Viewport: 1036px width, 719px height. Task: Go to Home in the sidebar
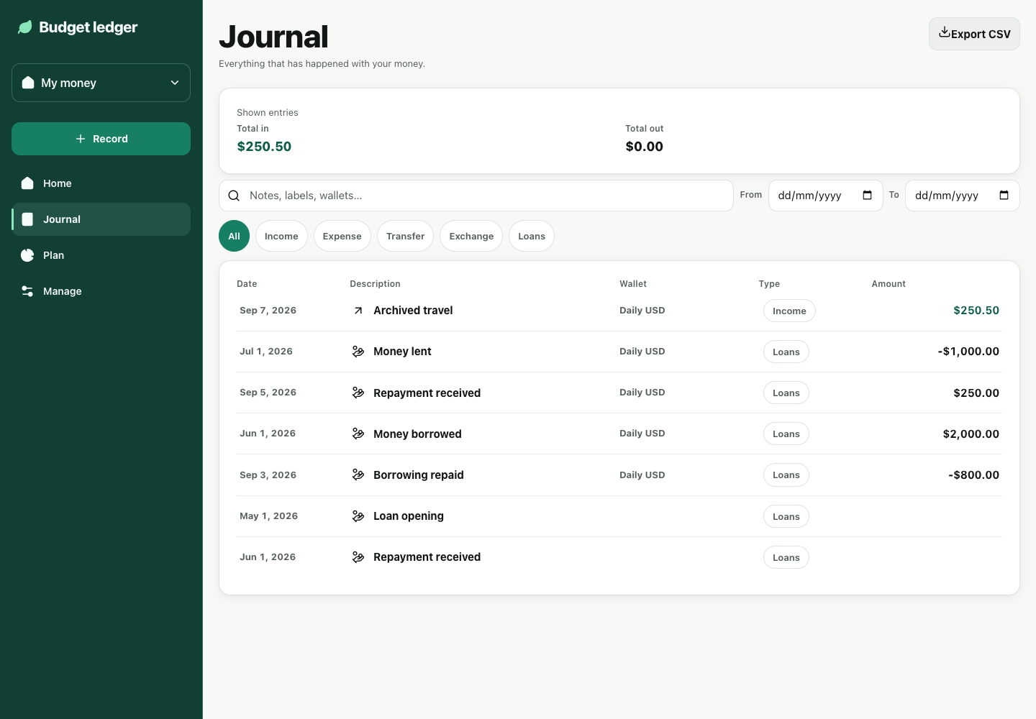[x=101, y=183]
